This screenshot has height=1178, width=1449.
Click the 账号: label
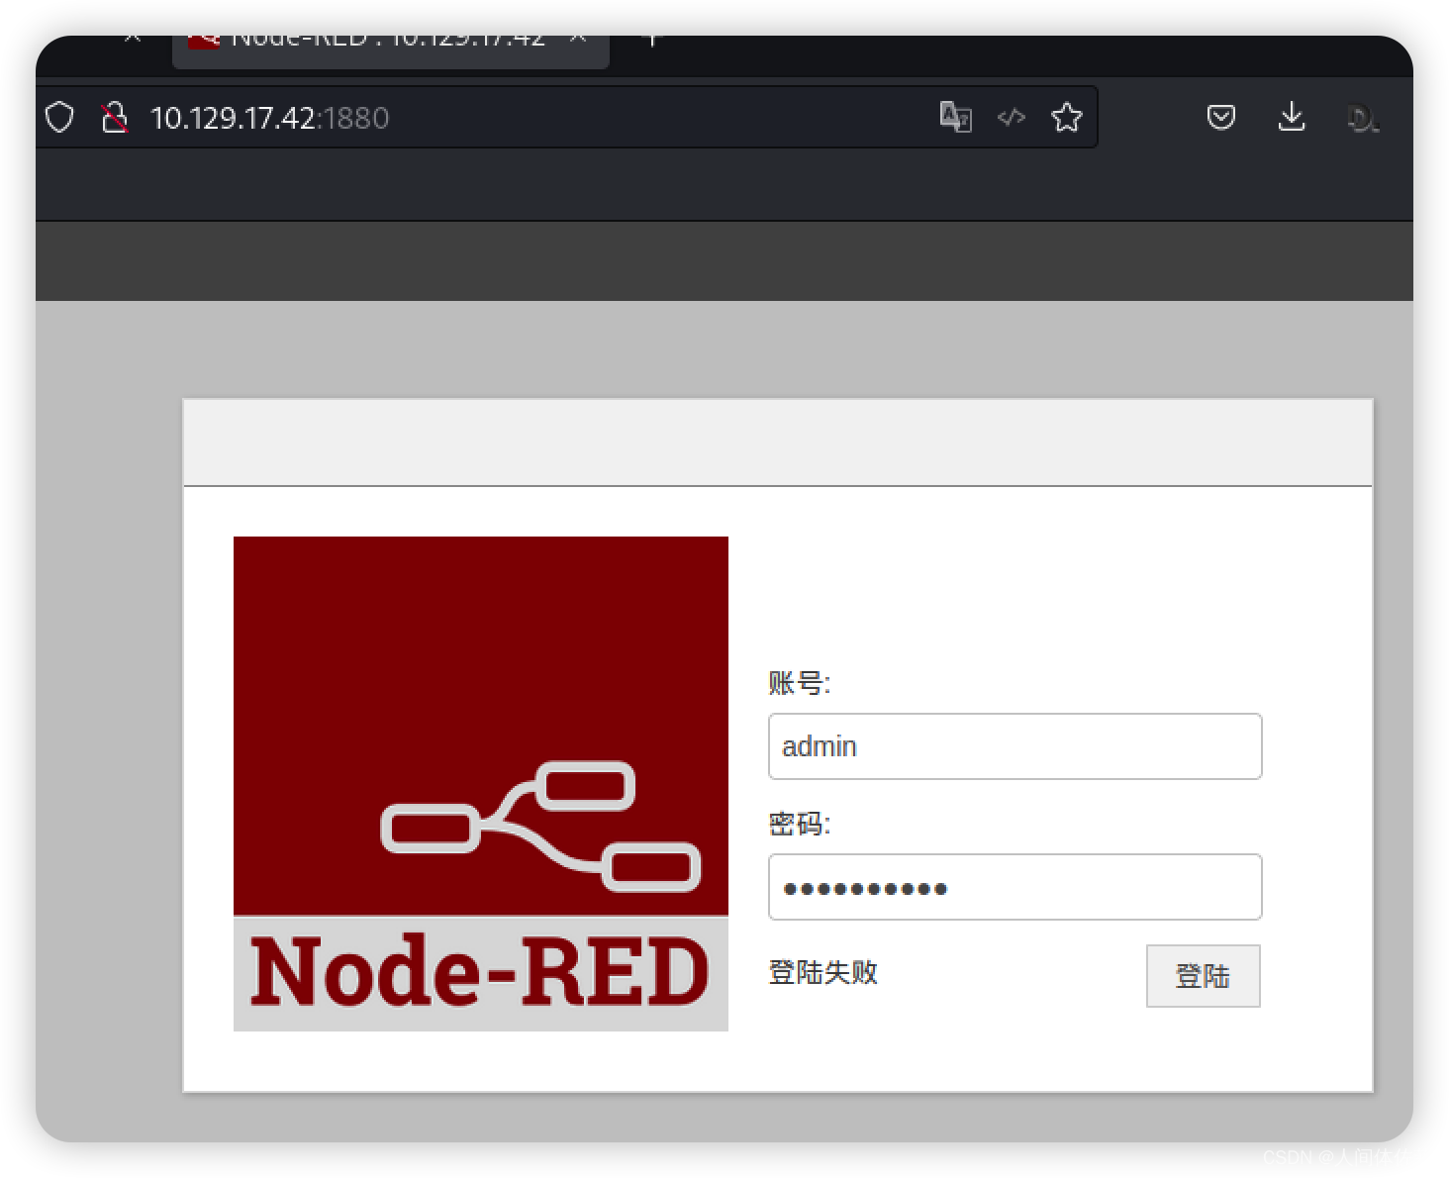click(800, 683)
